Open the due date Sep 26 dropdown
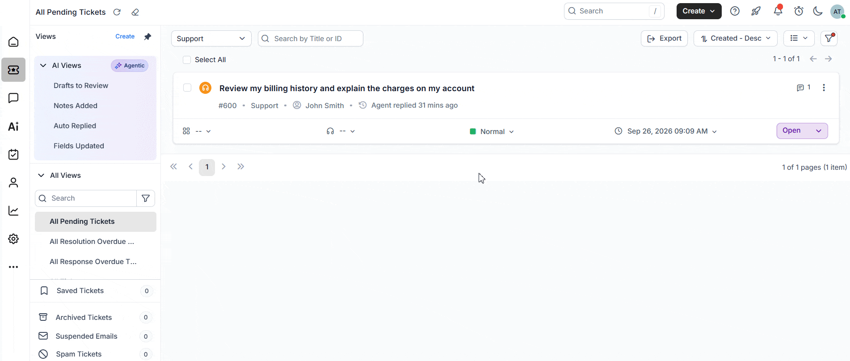The width and height of the screenshot is (850, 361). click(666, 131)
